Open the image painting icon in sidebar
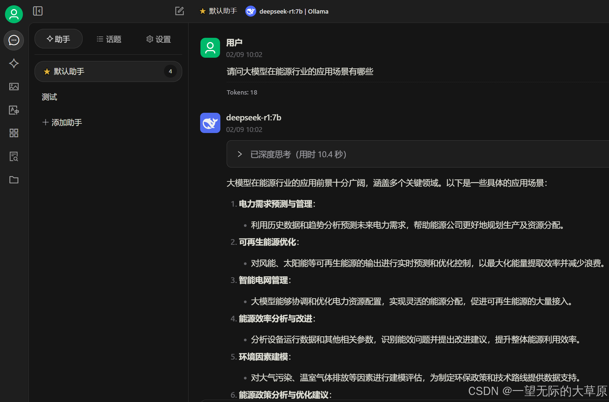This screenshot has width=609, height=402. click(x=14, y=87)
